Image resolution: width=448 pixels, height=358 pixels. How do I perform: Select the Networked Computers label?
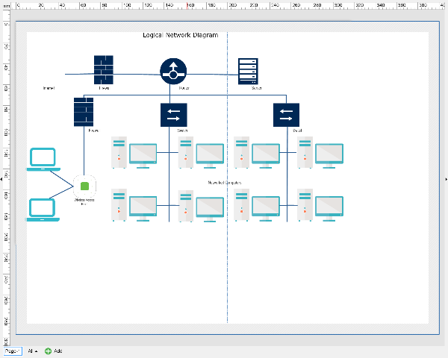pyautogui.click(x=225, y=183)
